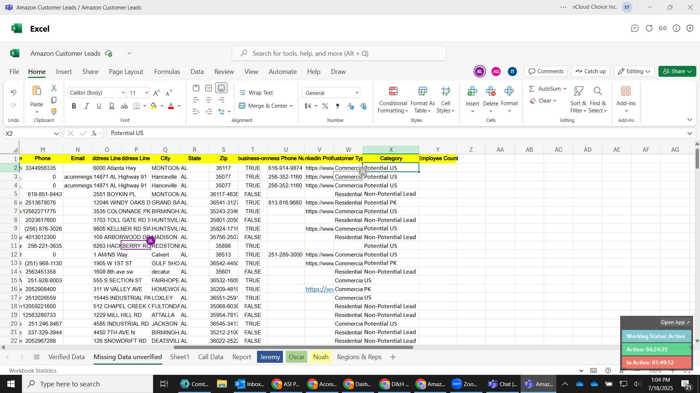Image resolution: width=700 pixels, height=393 pixels.
Task: Toggle Italic formatting
Action: pos(87,106)
